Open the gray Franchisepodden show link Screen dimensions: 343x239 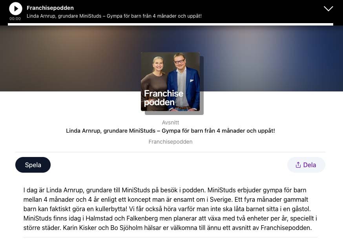[170, 142]
